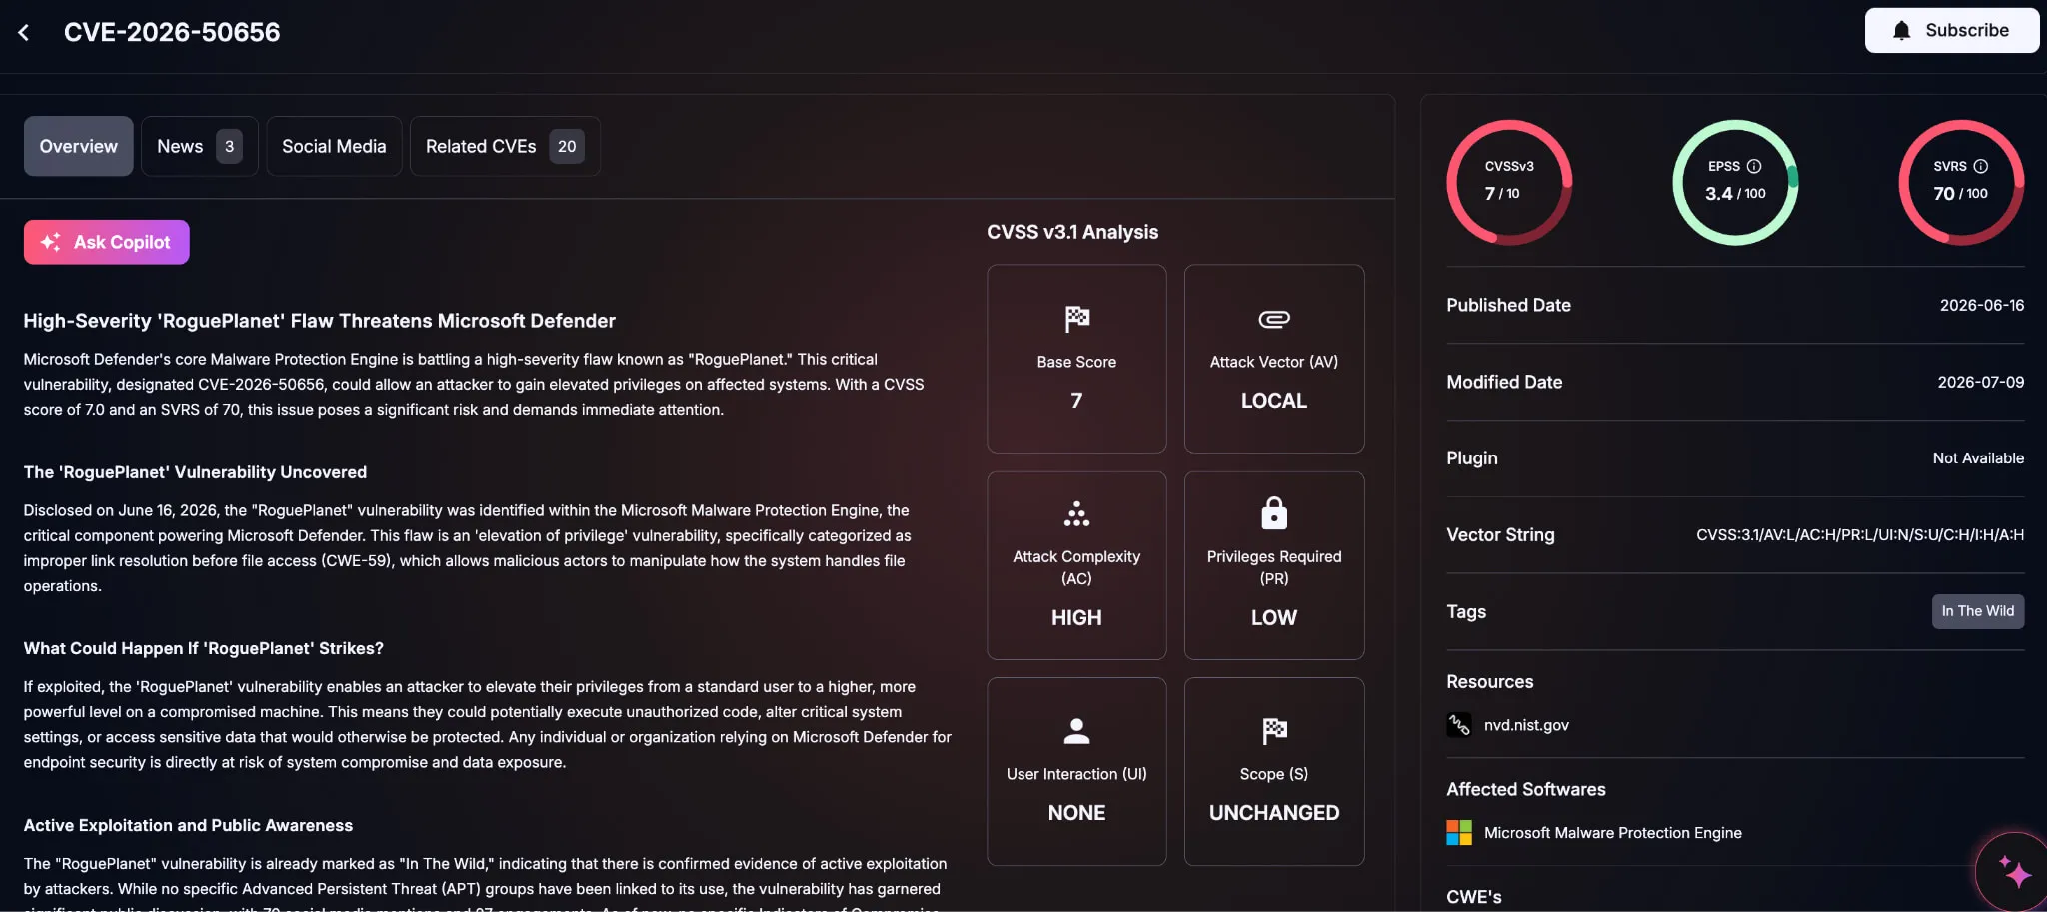Click the Attack Complexity dots icon
2047x912 pixels.
(1076, 513)
